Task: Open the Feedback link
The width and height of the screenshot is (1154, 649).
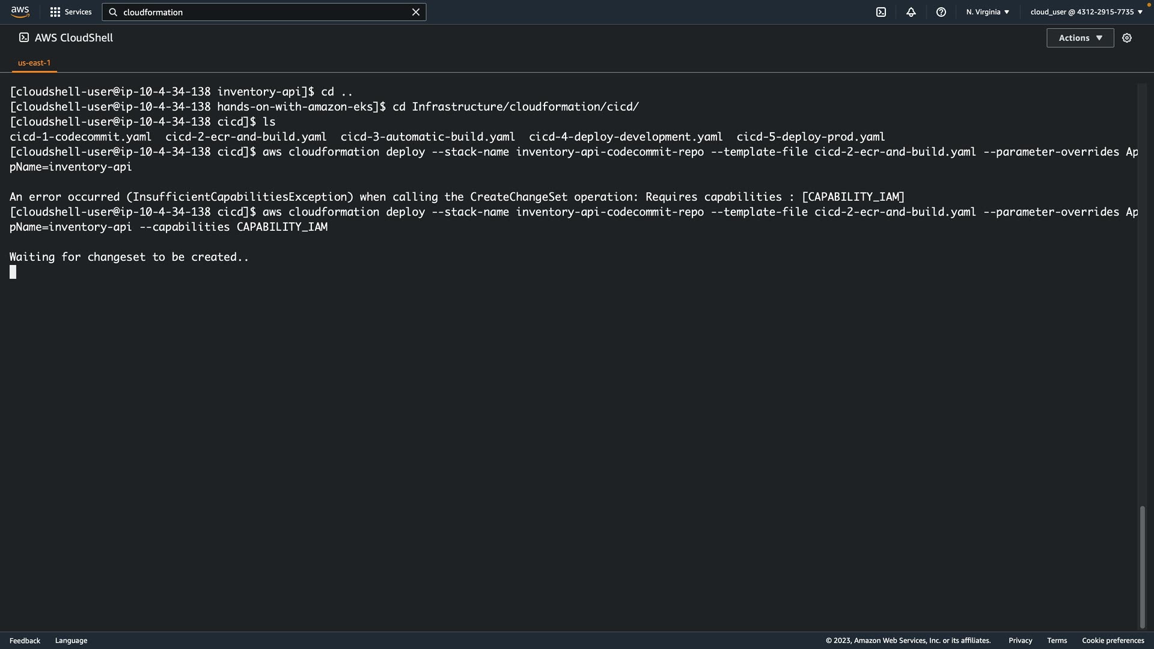Action: click(25, 641)
